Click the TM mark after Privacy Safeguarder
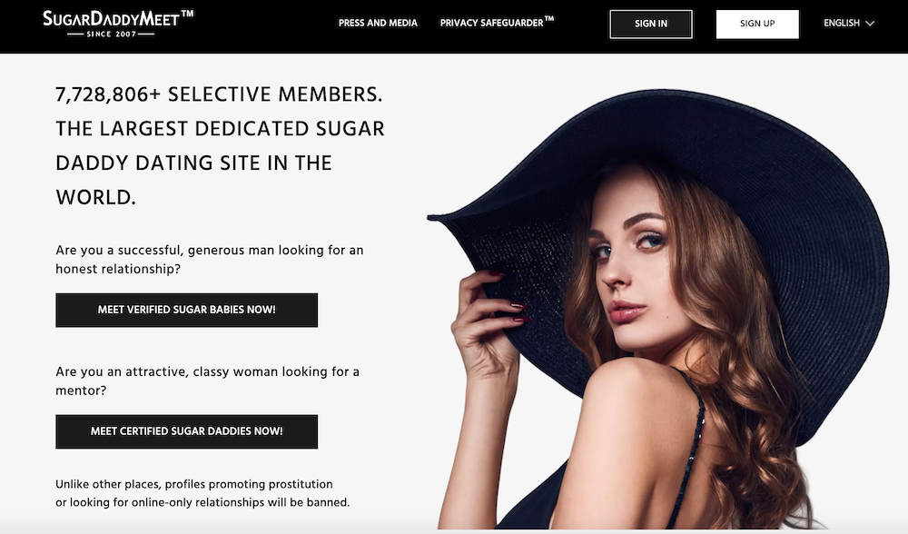The image size is (908, 534). coord(549,18)
